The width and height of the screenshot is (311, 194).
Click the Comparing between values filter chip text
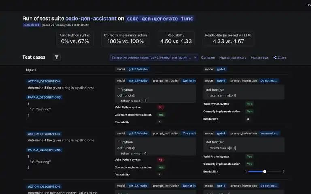point(151,57)
